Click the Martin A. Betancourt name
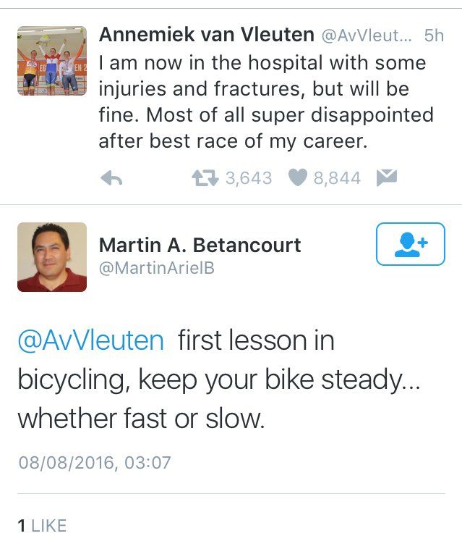 (200, 246)
